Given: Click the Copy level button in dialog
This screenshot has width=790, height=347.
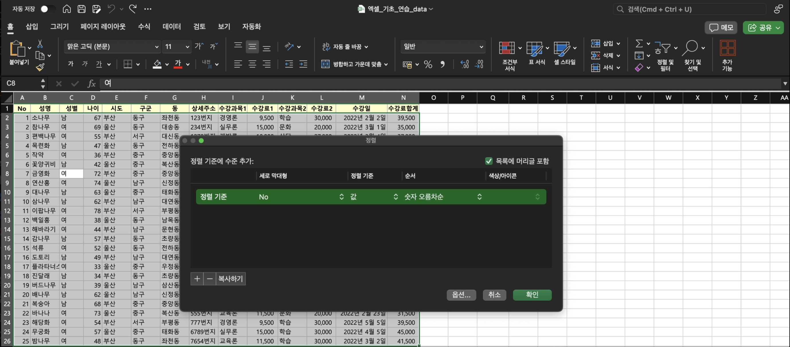Looking at the screenshot, I should 230,278.
